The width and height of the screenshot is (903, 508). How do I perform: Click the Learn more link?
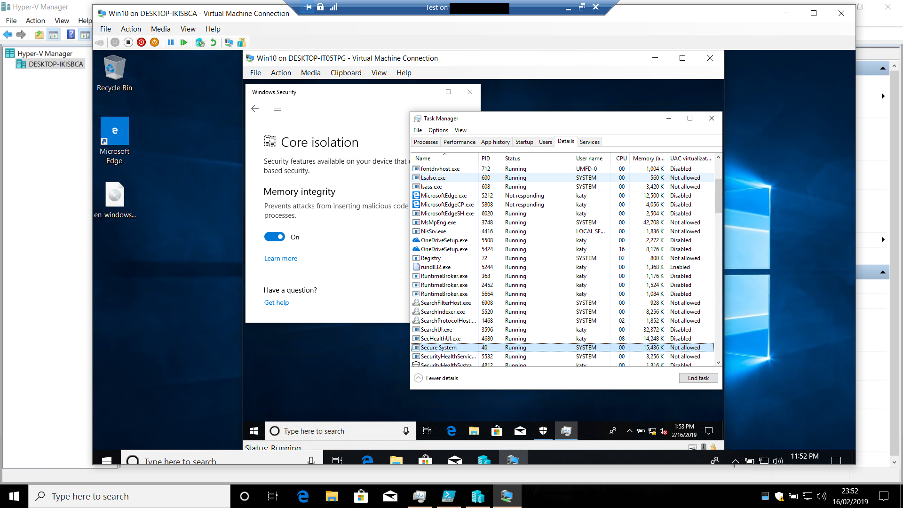[x=280, y=258]
